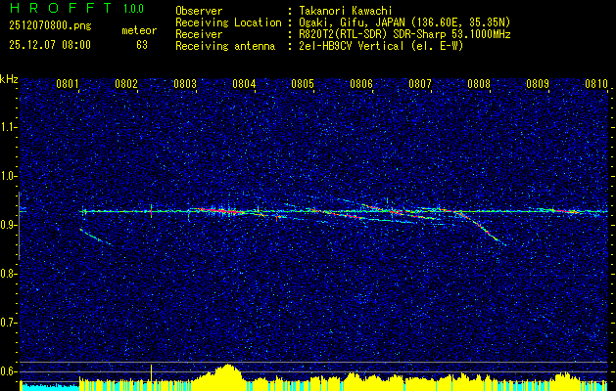The height and width of the screenshot is (391, 616).
Task: Click the gray vertical range bar on left axis
Action: tap(19, 226)
